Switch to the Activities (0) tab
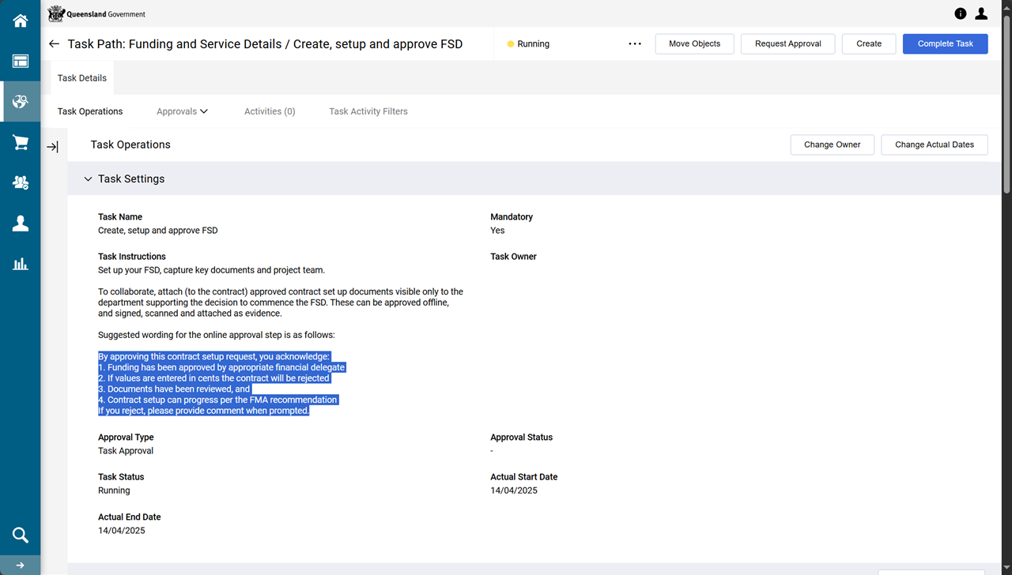This screenshot has height=575, width=1012. [270, 111]
